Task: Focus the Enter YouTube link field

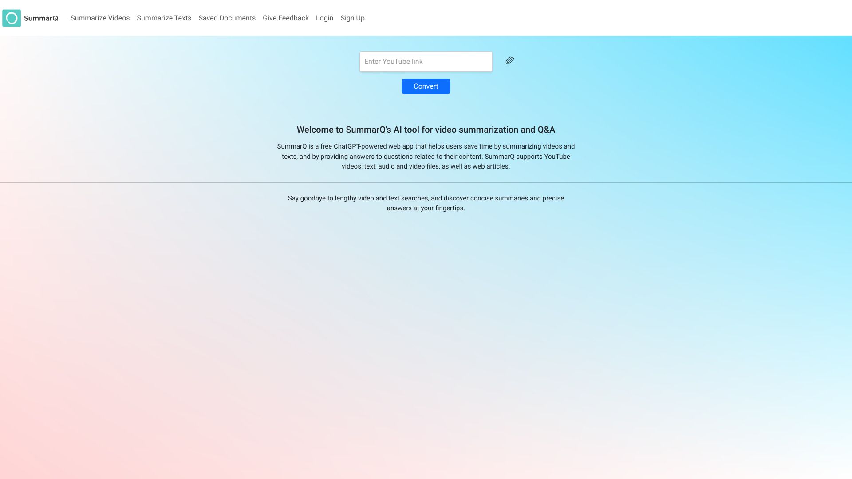Action: [x=426, y=62]
